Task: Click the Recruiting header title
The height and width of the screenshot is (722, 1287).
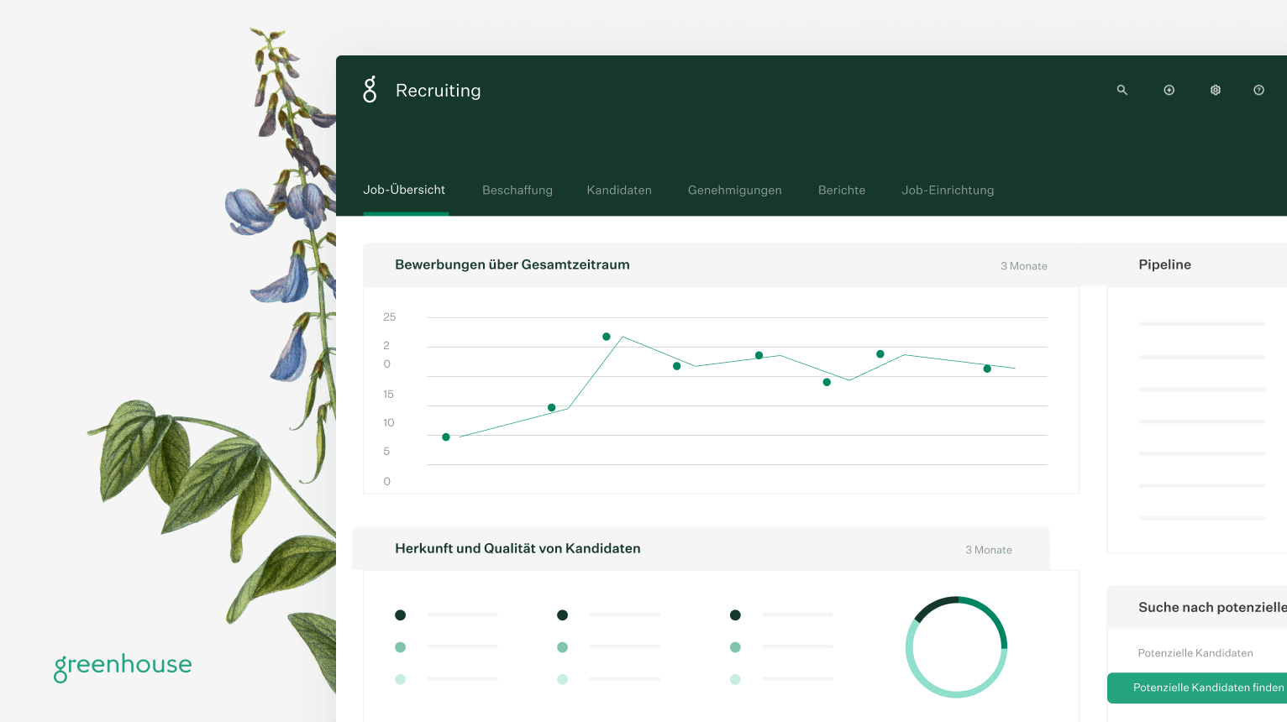Action: [439, 91]
